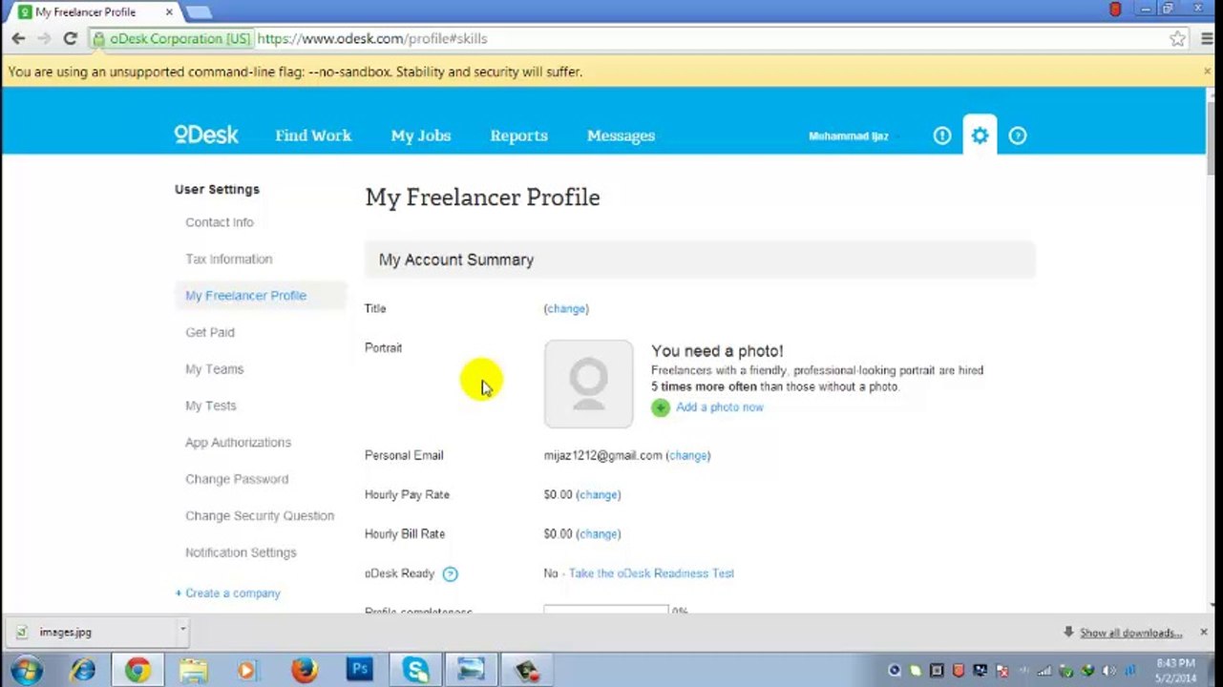Change the Hourly Bill Rate
The width and height of the screenshot is (1223, 687).
599,534
